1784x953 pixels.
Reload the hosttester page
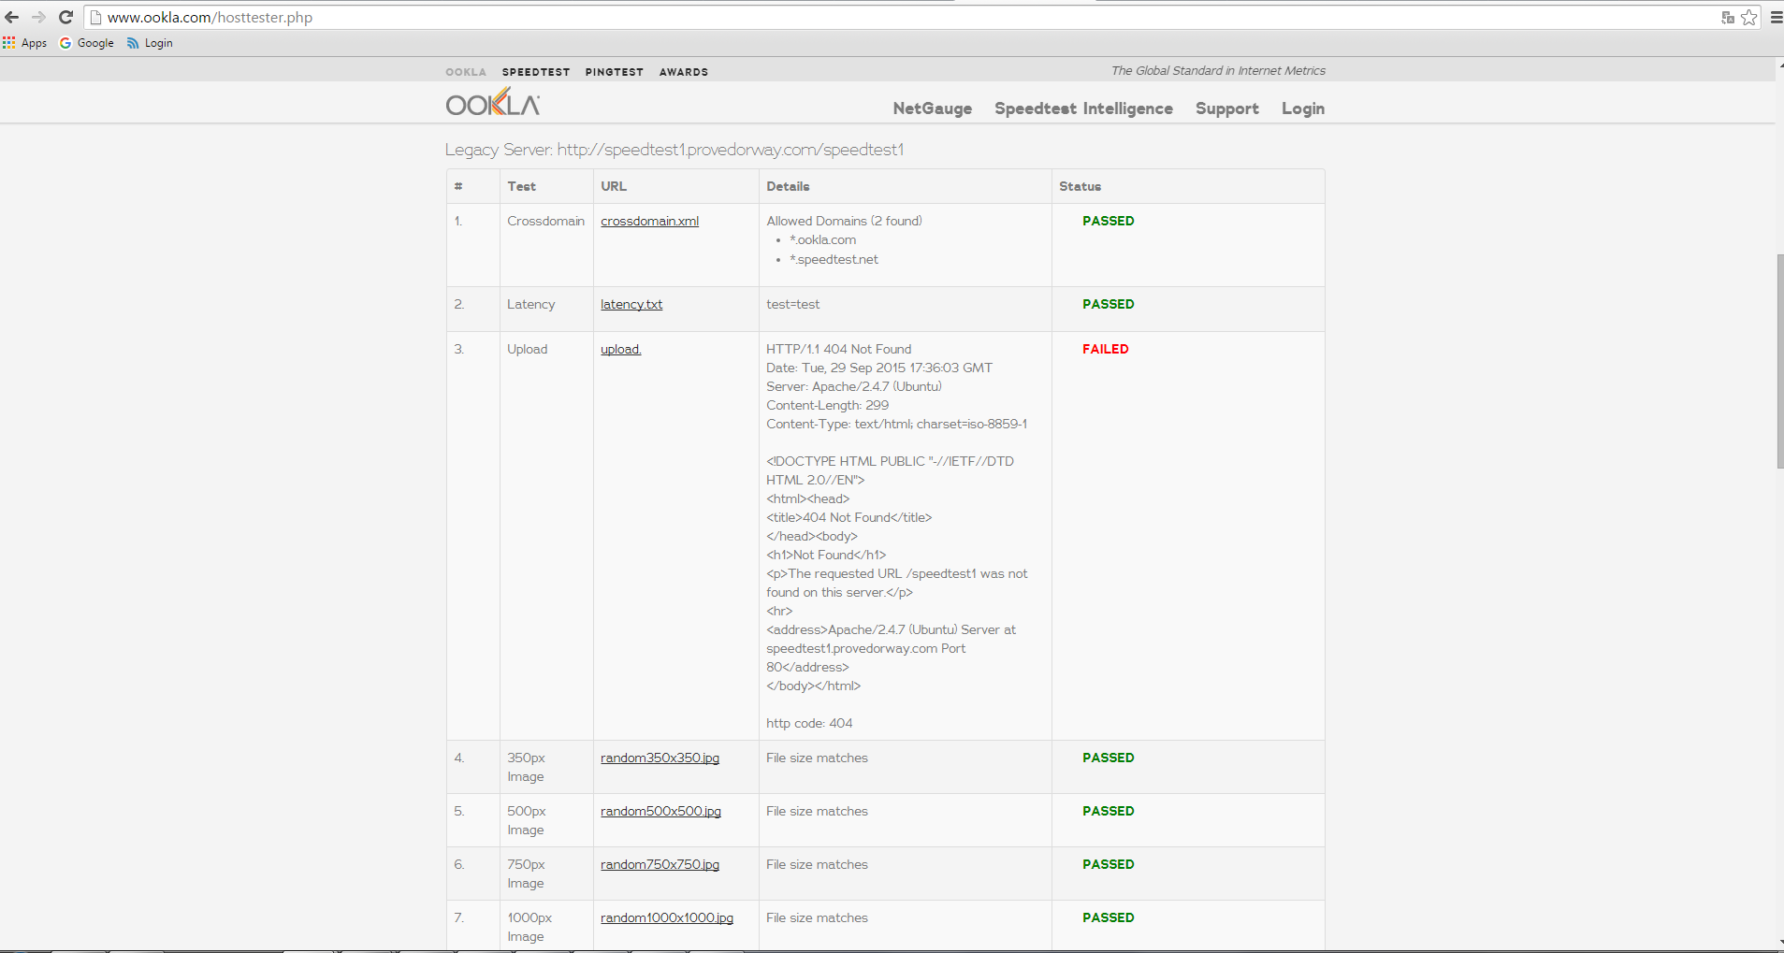[x=65, y=17]
